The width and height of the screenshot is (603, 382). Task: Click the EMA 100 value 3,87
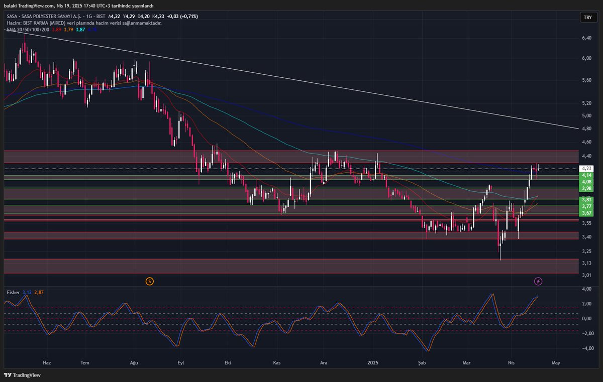[80, 30]
